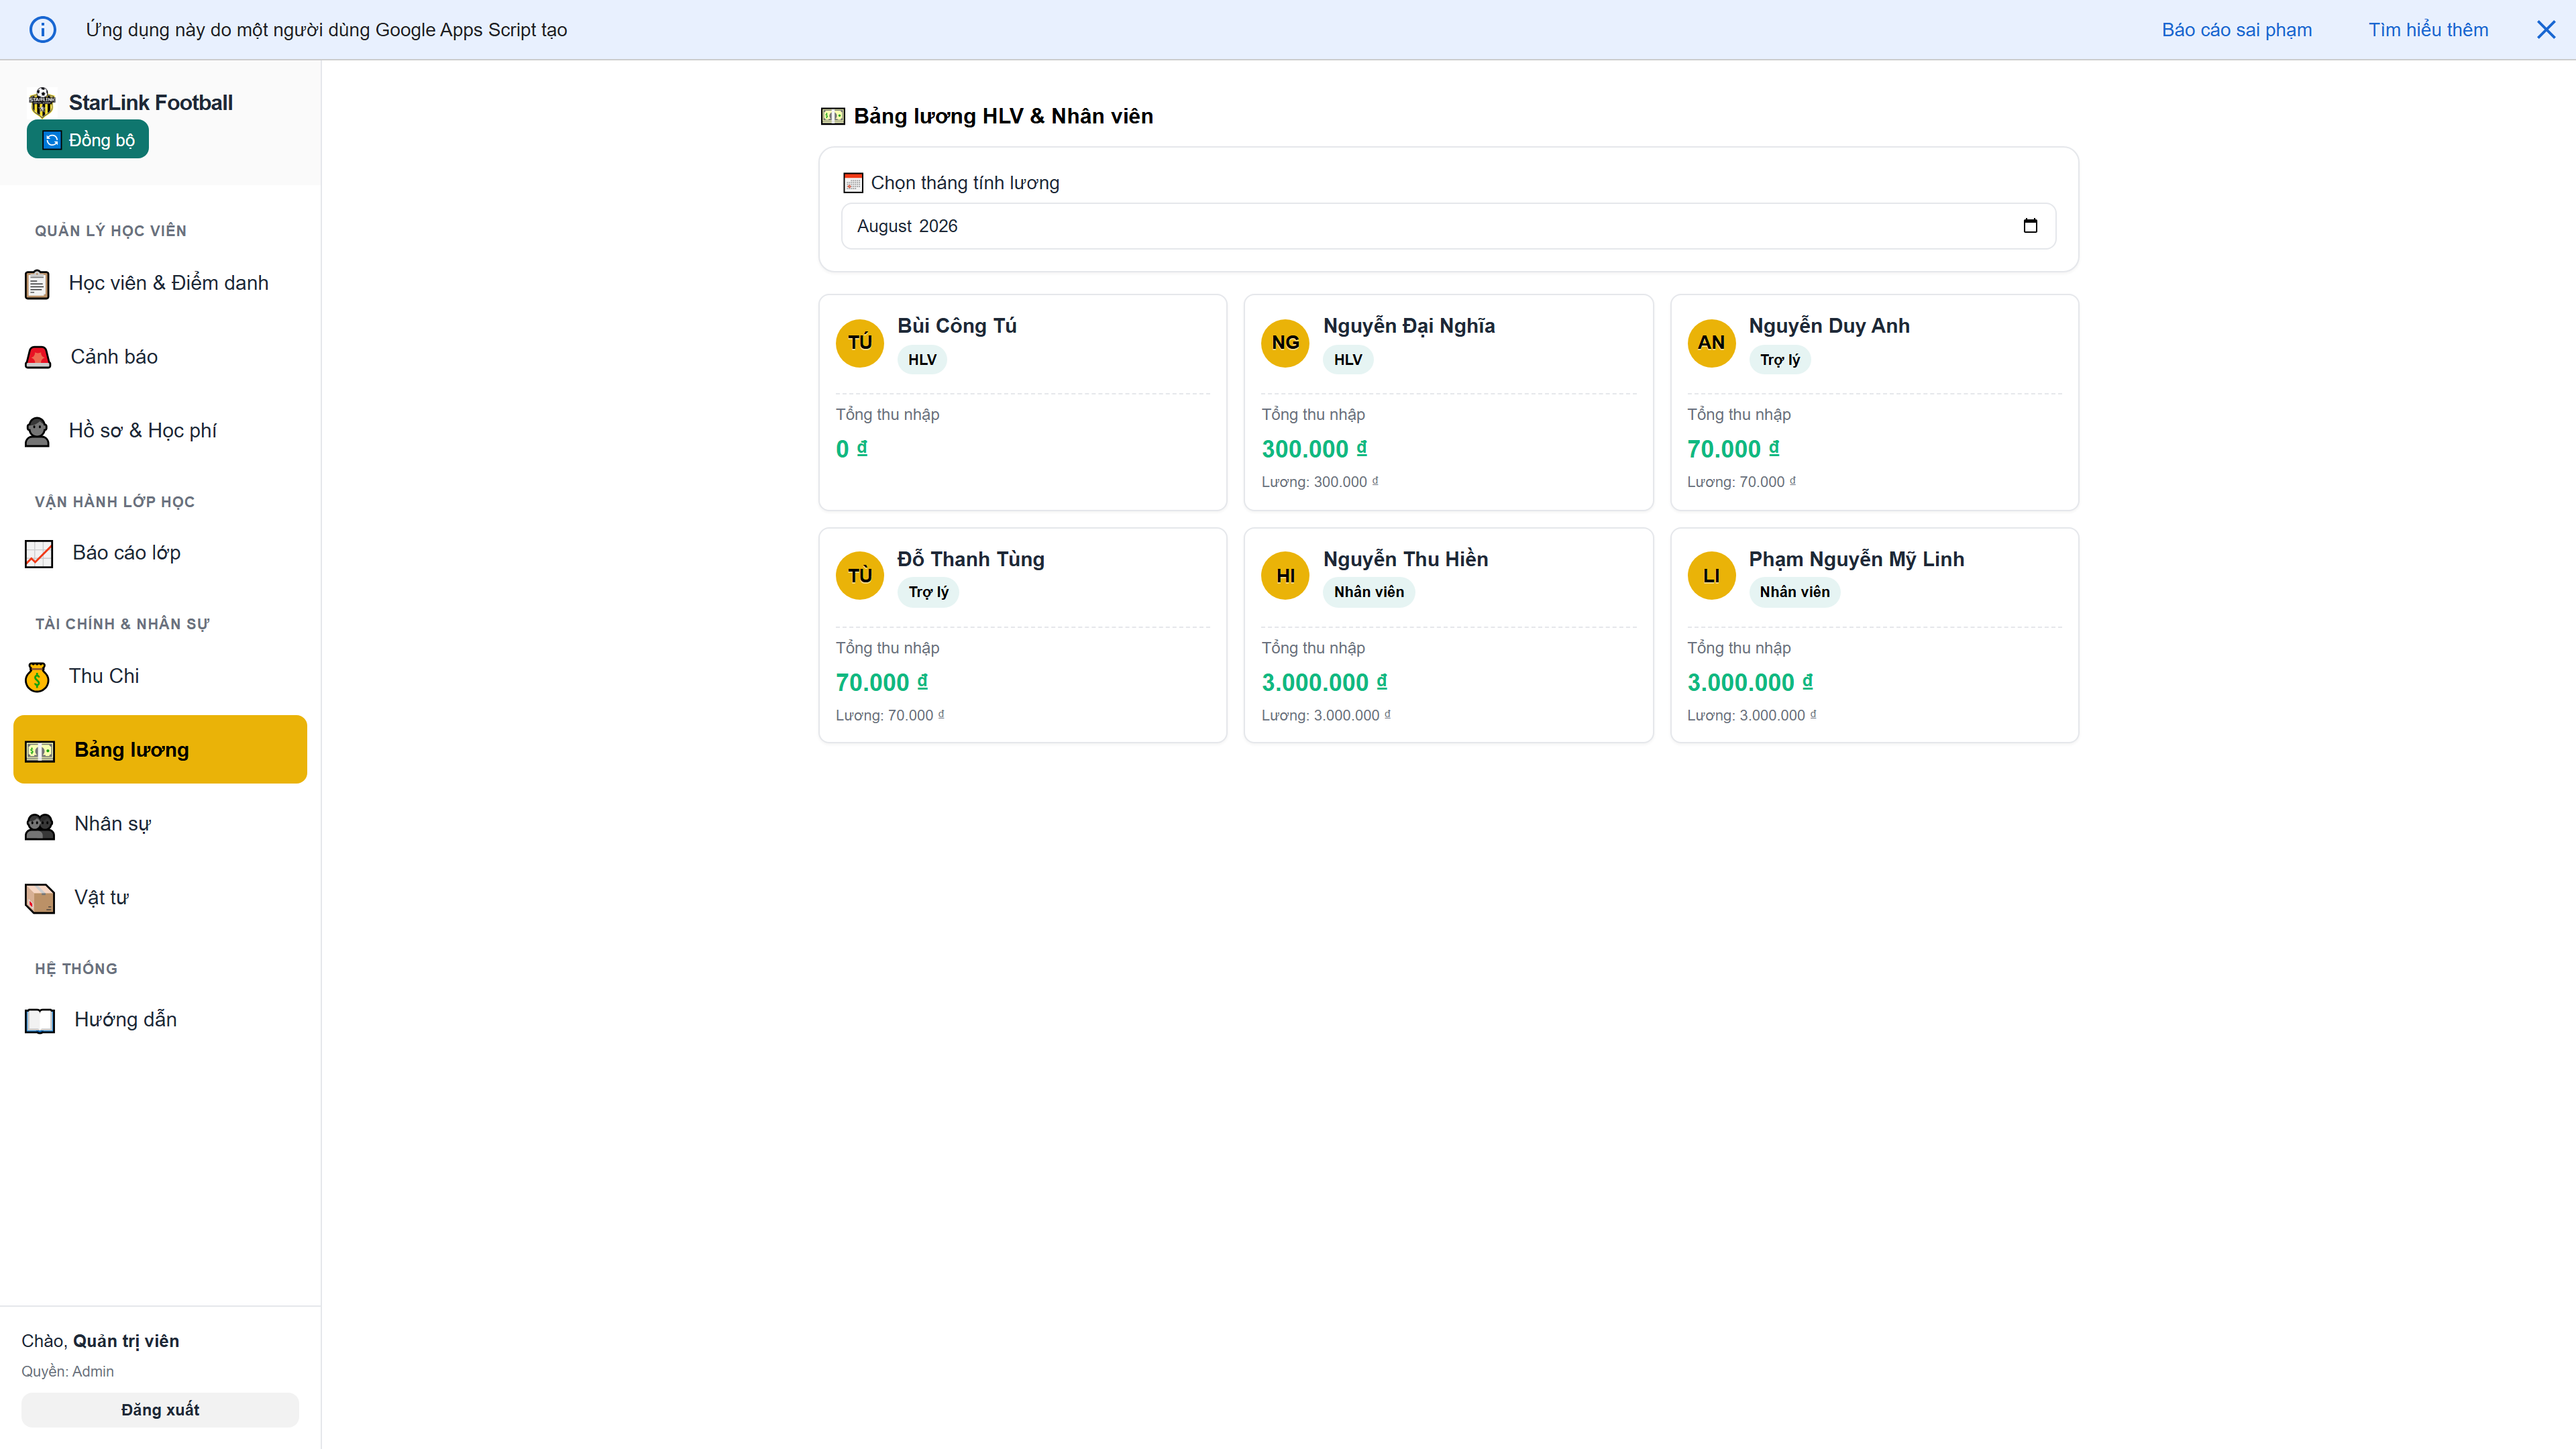Open the Báo cáo lớp page

[x=160, y=553]
